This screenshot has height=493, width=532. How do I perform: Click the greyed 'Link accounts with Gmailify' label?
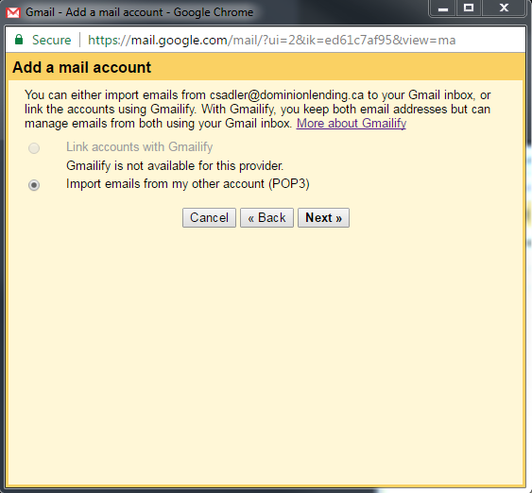[x=140, y=146]
